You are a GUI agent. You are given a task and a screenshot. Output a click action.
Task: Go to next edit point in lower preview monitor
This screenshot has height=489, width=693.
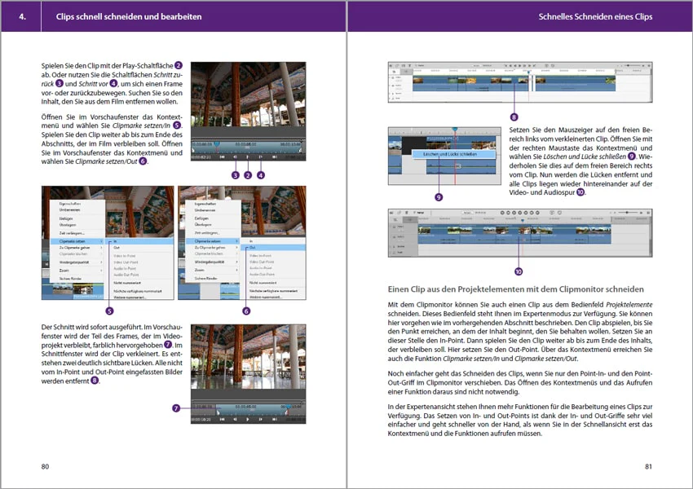[x=274, y=419]
